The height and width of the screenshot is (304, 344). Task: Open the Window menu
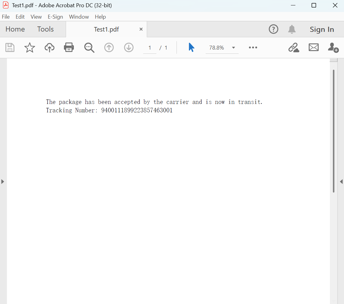pos(79,17)
